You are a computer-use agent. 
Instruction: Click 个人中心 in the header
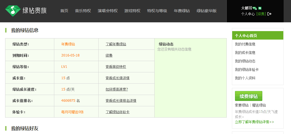click(248, 14)
